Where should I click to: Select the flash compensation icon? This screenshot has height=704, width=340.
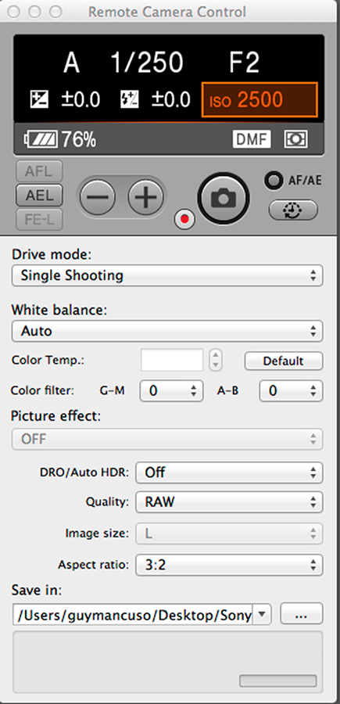[130, 99]
